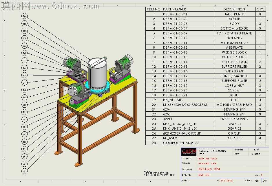
Task: Select the SUPPORT PLATE description
Action: pos(235,81)
